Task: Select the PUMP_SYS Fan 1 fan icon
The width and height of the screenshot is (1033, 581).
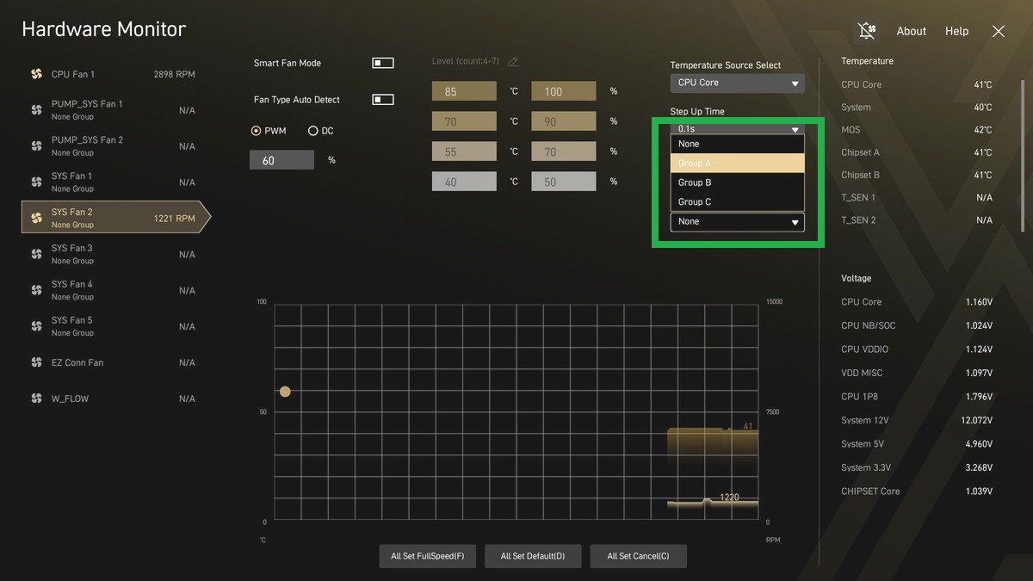Action: 36,110
